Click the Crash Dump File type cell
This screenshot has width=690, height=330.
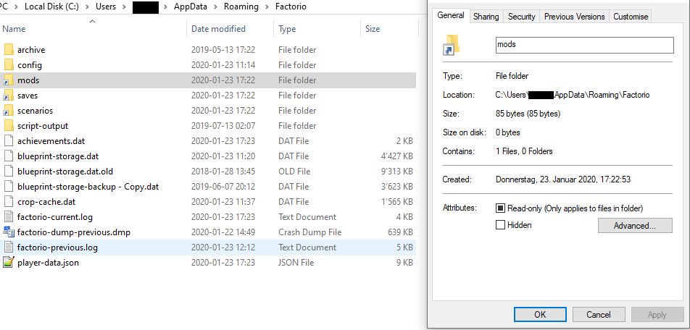(309, 232)
